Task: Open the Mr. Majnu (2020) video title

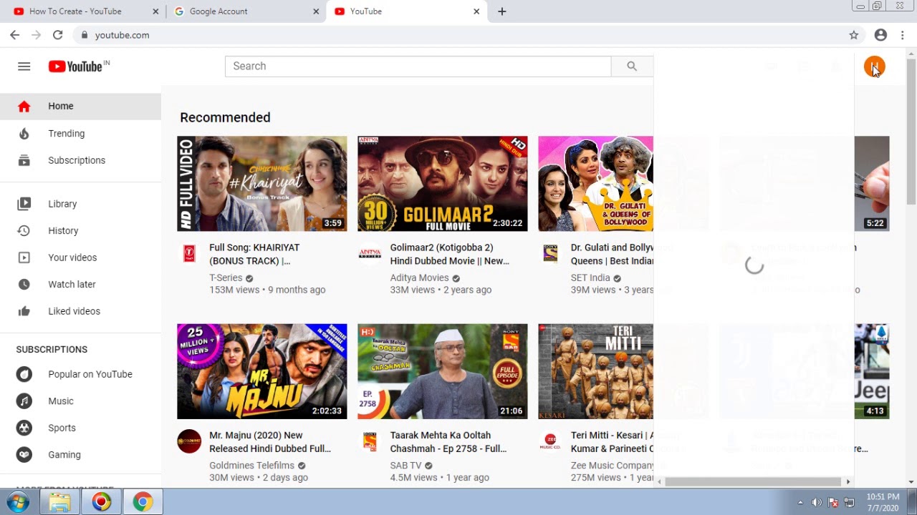Action: click(270, 441)
